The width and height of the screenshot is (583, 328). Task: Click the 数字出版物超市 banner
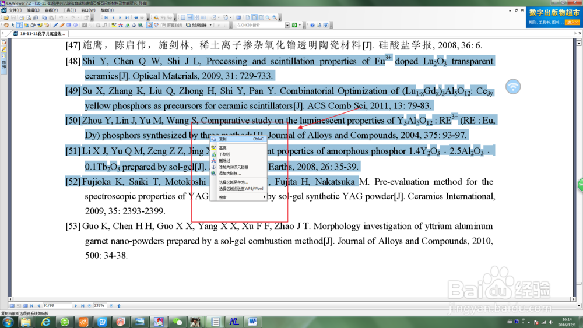point(554,17)
